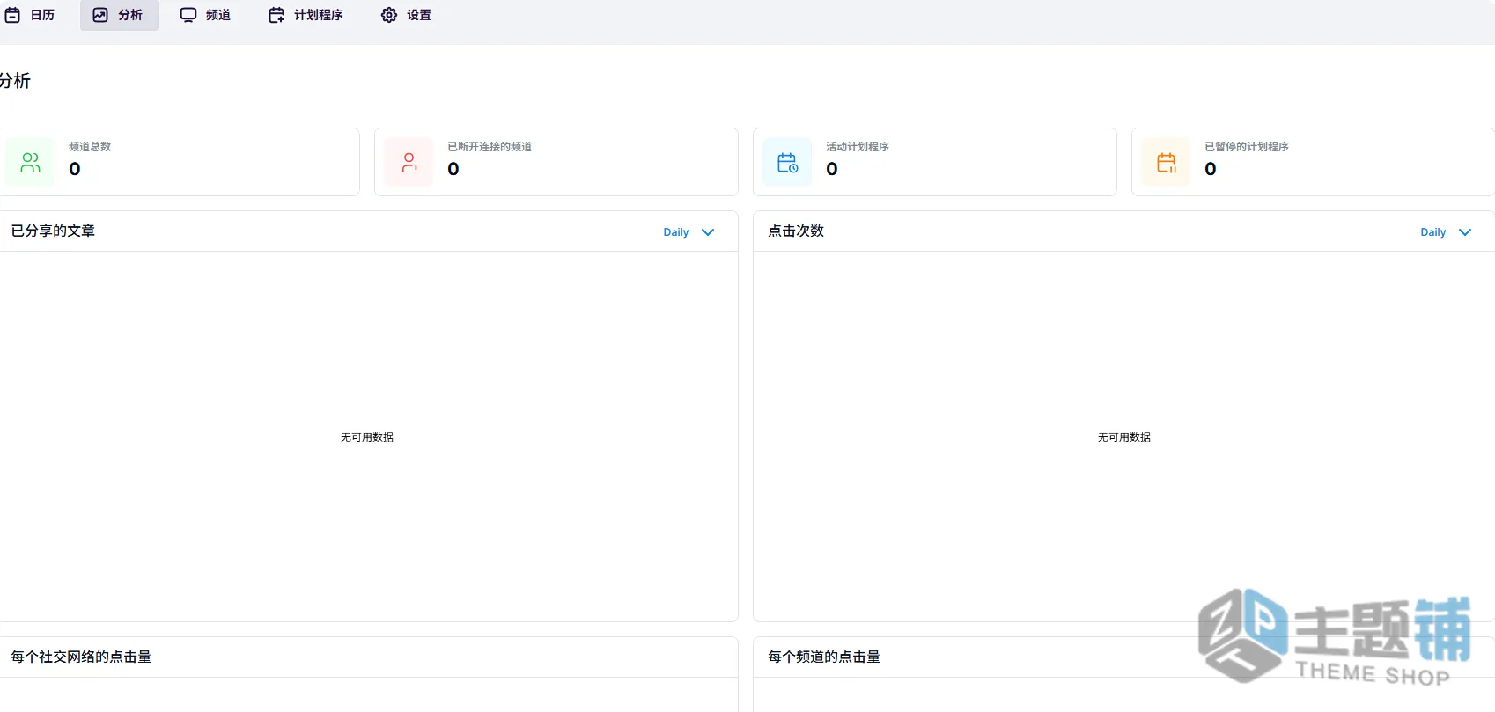Click the 0 value under 活动计划程序

[832, 169]
